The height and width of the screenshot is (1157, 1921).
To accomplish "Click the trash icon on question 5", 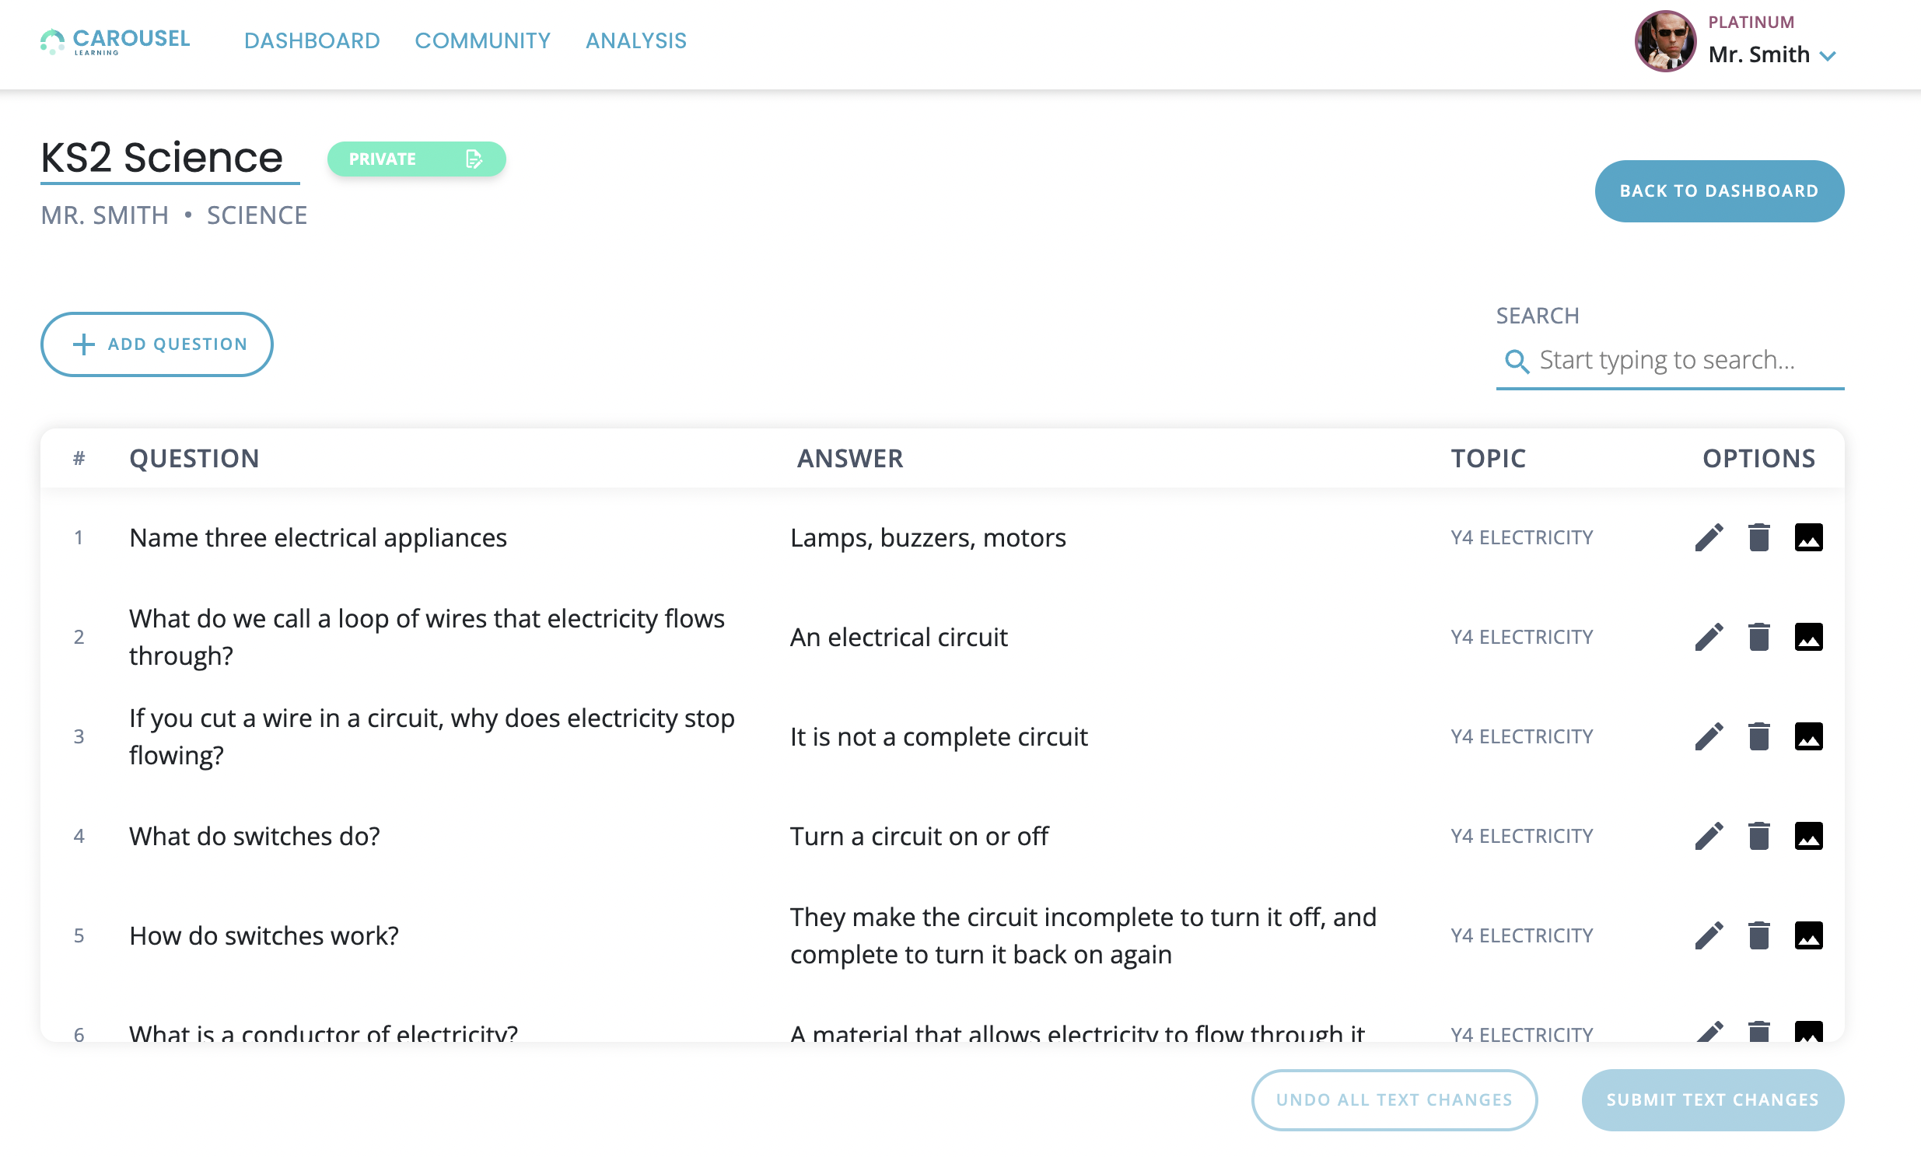I will (1758, 935).
